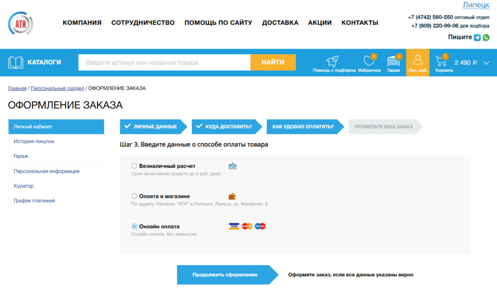The height and width of the screenshot is (288, 497).
Task: Click Продолжить оформление button
Action: point(225,275)
